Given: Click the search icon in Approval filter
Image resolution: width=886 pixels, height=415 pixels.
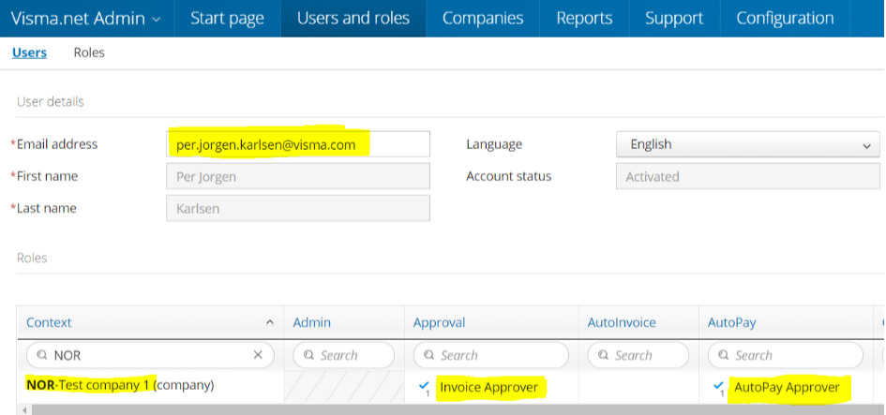Looking at the screenshot, I should tap(428, 355).
